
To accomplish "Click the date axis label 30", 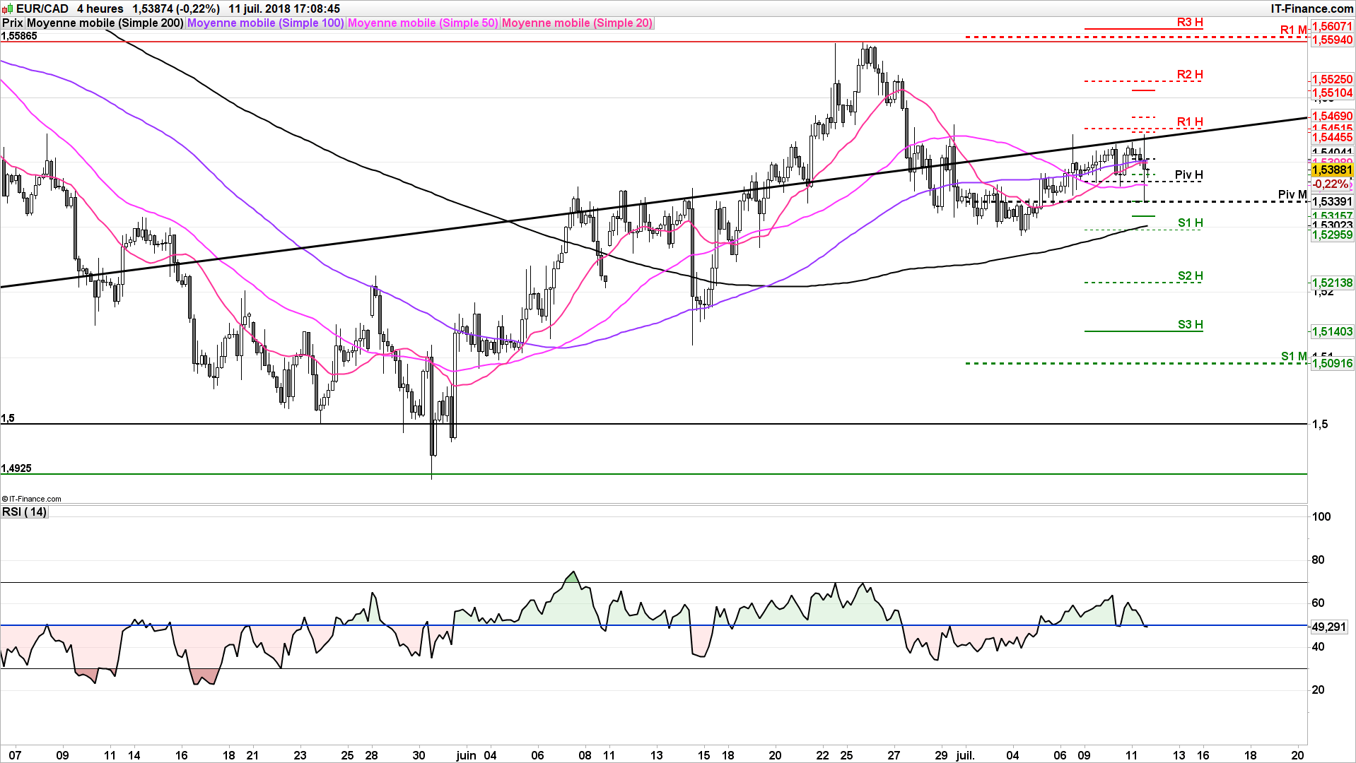I will (x=419, y=755).
